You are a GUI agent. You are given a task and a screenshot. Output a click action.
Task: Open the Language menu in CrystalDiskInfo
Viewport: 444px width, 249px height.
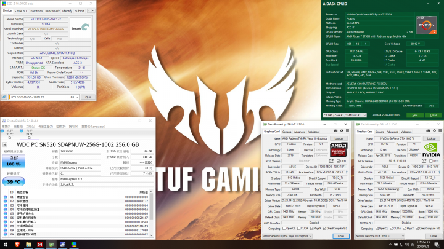coord(94,127)
